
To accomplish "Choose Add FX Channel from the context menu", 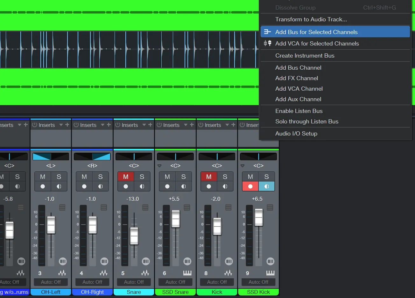I will 297,78.
